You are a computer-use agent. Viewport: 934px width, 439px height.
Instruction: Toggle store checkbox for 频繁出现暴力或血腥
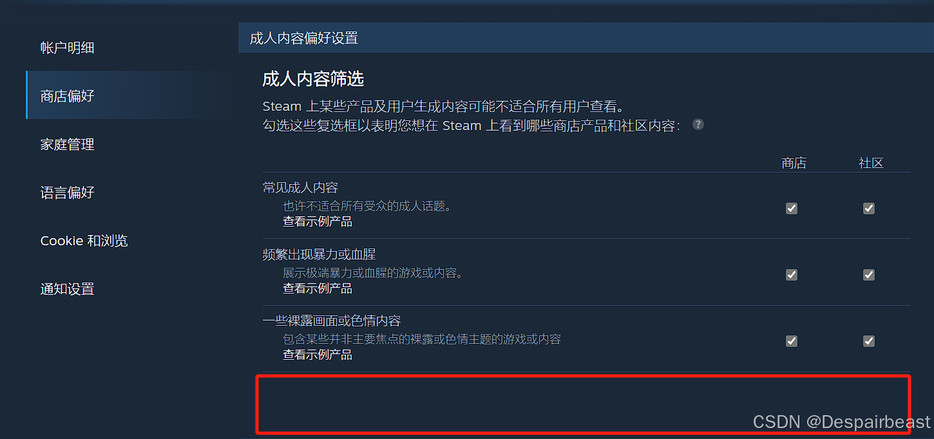pyautogui.click(x=792, y=275)
